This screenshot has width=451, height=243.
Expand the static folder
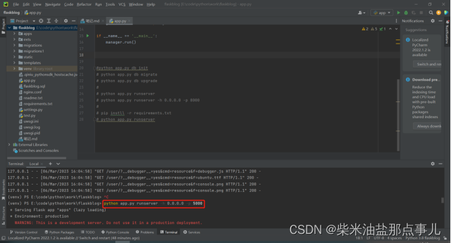pyautogui.click(x=14, y=57)
